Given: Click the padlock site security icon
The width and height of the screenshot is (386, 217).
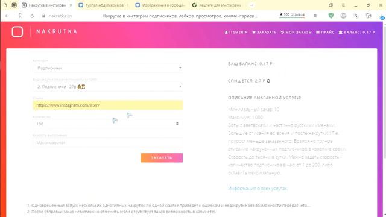Looking at the screenshot, I should point(43,16).
